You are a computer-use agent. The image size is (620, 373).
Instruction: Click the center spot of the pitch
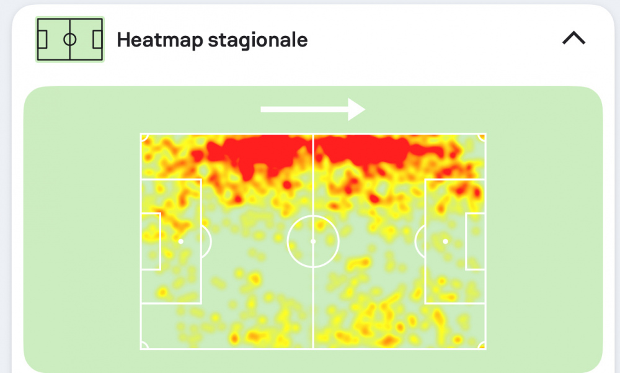click(x=313, y=241)
